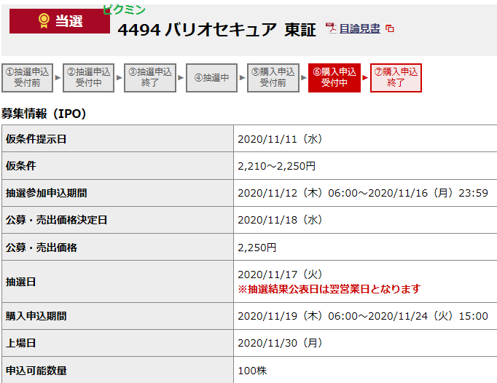
Task: Click the PDF icon beside 目論見書
Action: point(331,28)
